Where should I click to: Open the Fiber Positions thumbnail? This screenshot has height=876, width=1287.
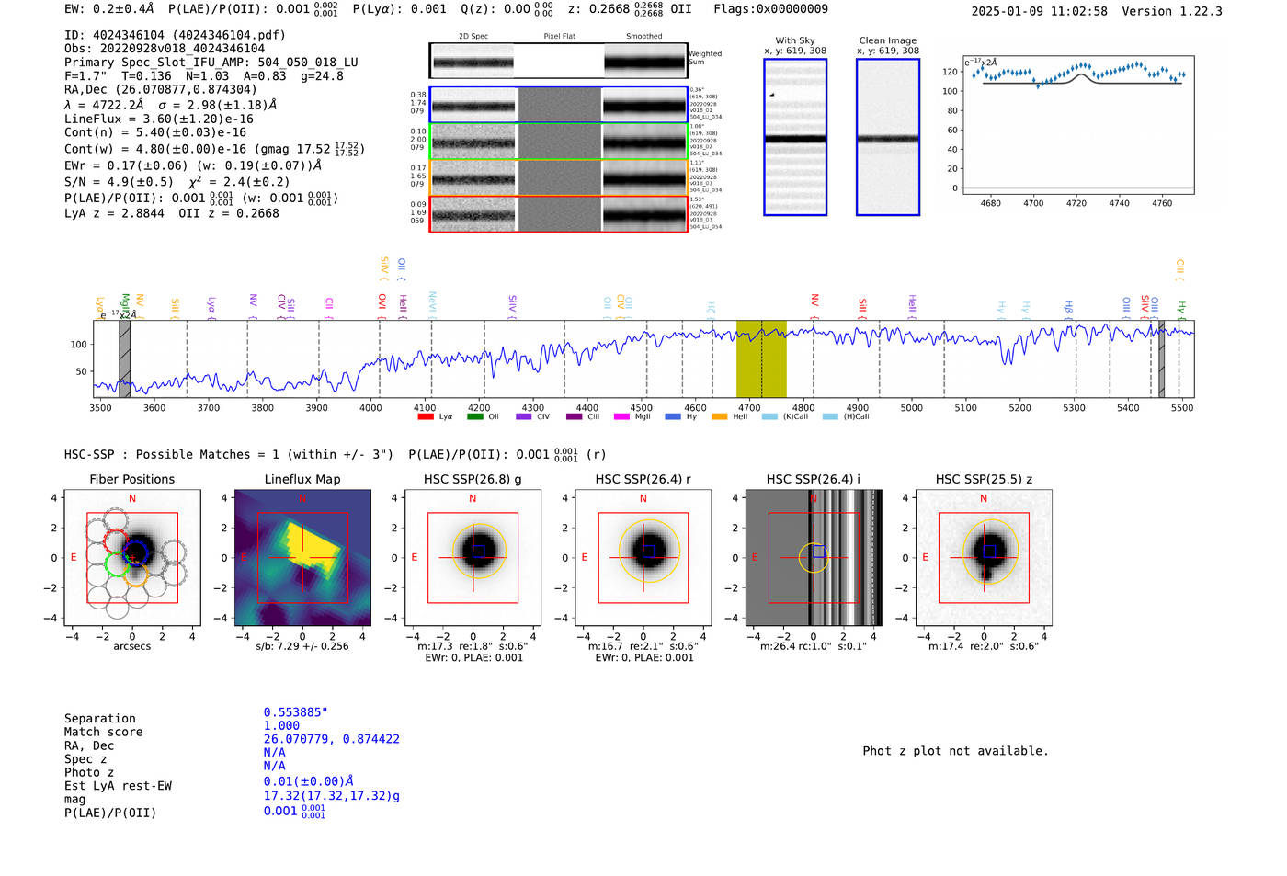point(131,557)
